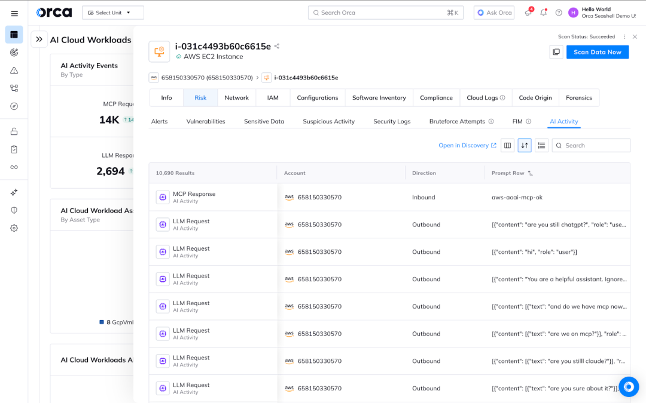Viewport: 646px width, 403px height.
Task: Click the Ask Orca AI assistant button
Action: [493, 12]
